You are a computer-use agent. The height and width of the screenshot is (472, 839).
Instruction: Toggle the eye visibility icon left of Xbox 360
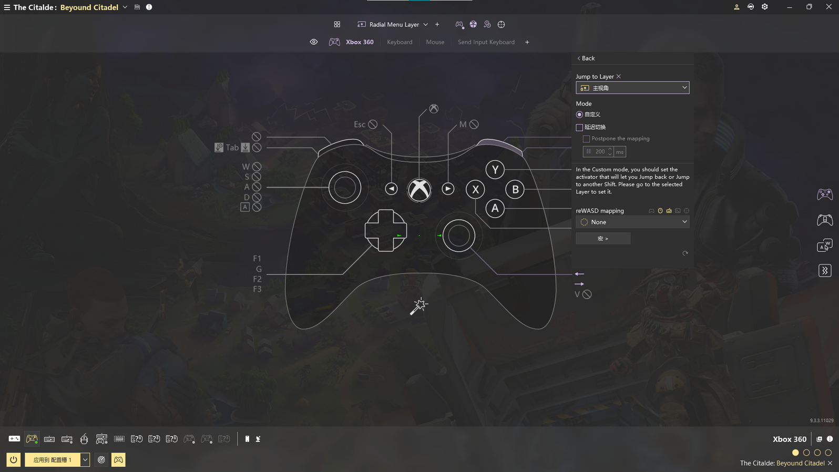point(313,42)
